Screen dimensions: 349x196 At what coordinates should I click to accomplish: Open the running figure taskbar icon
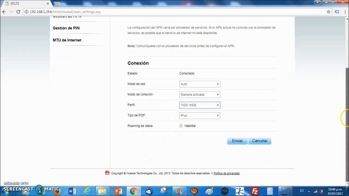click(x=240, y=191)
